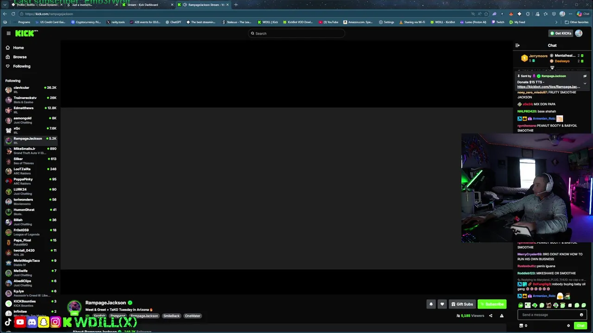The height and width of the screenshot is (333, 593).
Task: Open ChatGPT bookmark
Action: (x=173, y=22)
